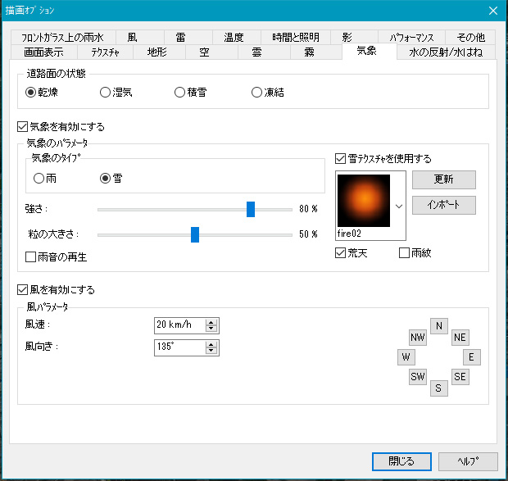Set wind direction to NE

460,338
